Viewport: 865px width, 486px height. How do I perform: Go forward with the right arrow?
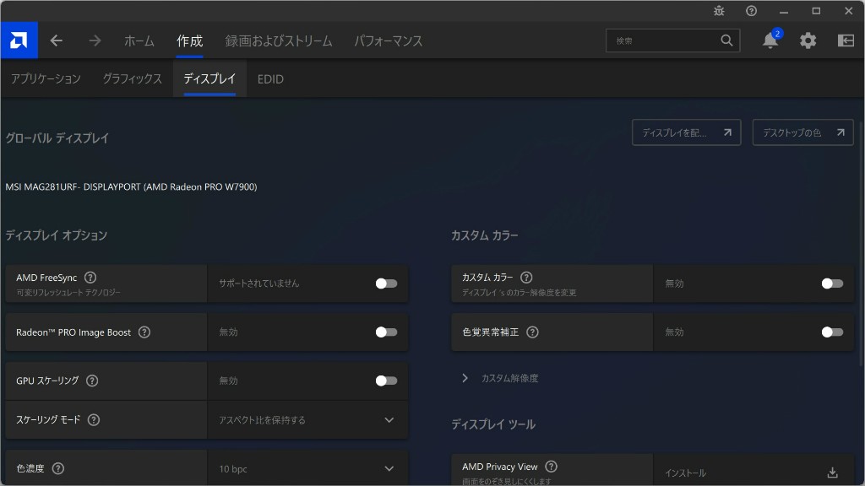pos(95,40)
